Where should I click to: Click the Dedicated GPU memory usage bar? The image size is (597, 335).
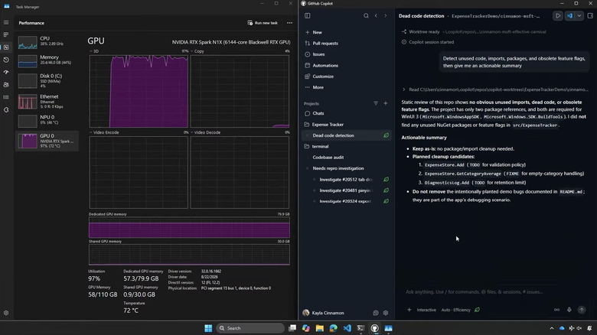189,228
